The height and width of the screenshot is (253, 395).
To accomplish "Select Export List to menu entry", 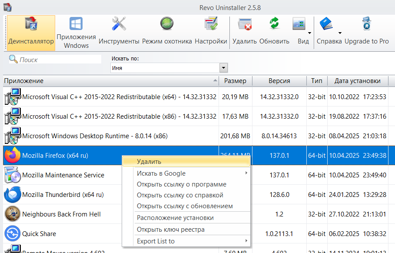I will 186,241.
